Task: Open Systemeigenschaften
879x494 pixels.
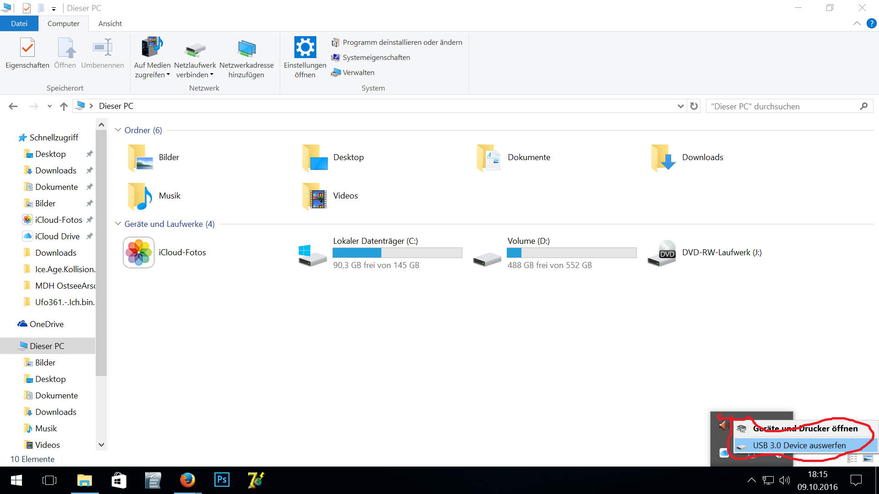Action: click(x=371, y=57)
